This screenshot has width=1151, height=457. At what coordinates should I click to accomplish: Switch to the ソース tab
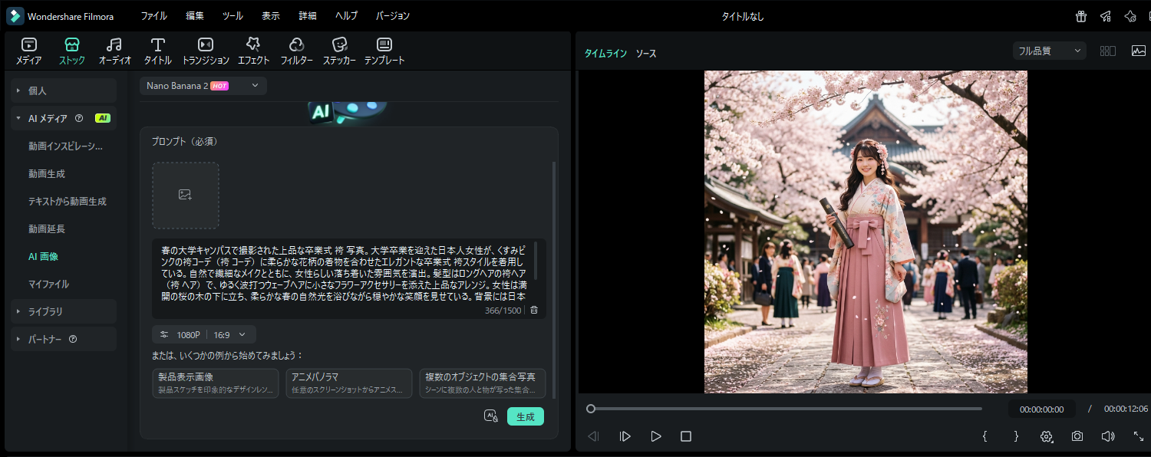pos(645,54)
